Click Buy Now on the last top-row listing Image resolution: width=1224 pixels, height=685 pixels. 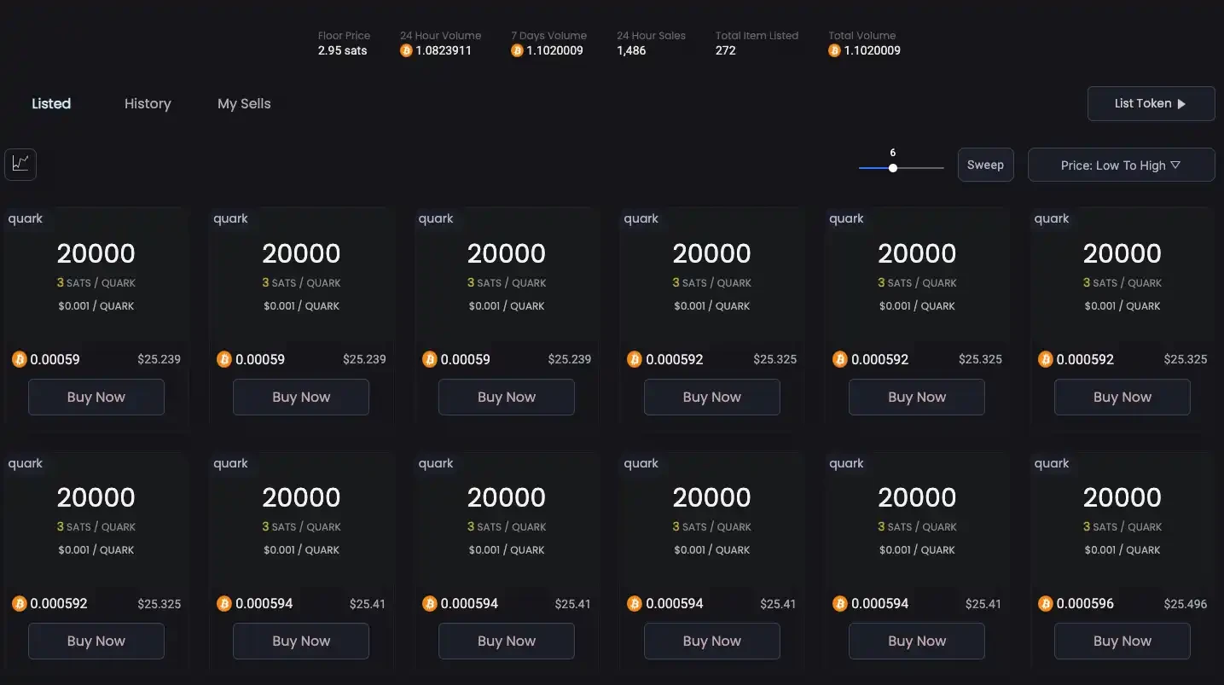[1122, 398]
